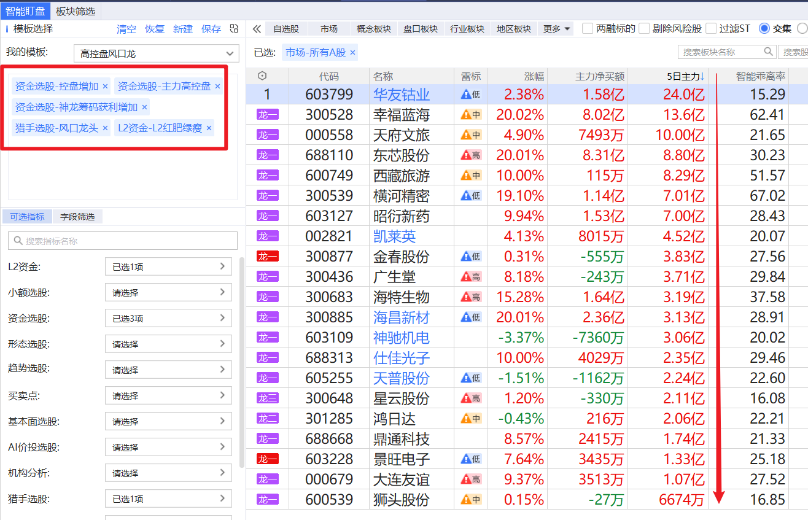Click the red 龙一 badge on the 景旺电子 row
The image size is (808, 520).
click(x=268, y=459)
